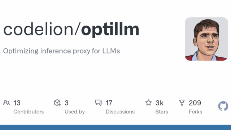Click the Stars star icon
This screenshot has width=231, height=130.
(x=148, y=103)
